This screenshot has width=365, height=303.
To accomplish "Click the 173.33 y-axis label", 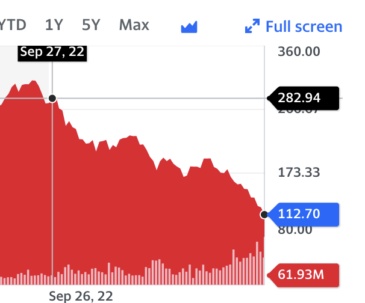I will pyautogui.click(x=299, y=173).
